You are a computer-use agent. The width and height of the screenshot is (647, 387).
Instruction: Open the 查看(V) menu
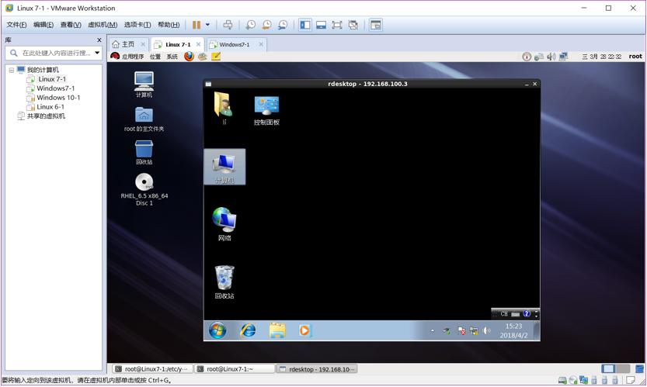[x=71, y=25]
